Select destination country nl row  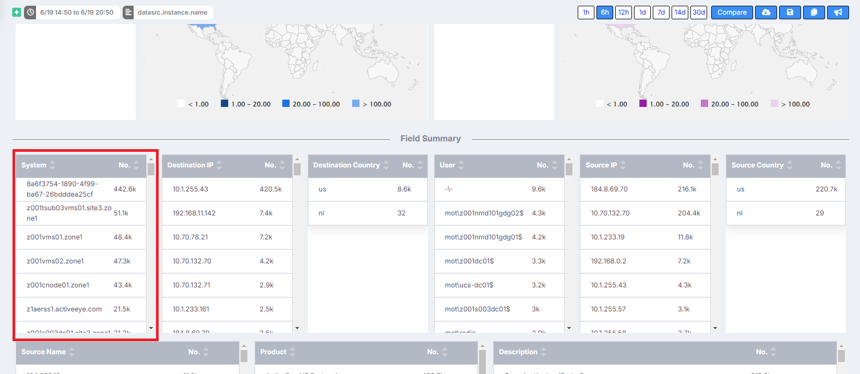pos(368,213)
